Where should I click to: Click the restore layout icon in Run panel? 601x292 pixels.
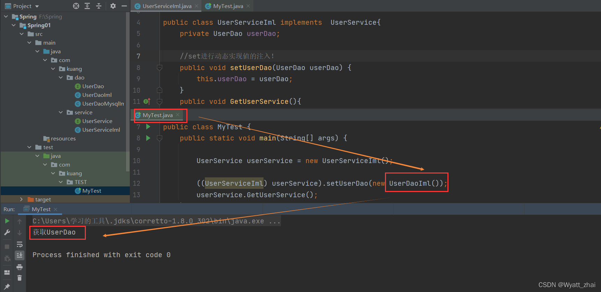pyautogui.click(x=7, y=272)
